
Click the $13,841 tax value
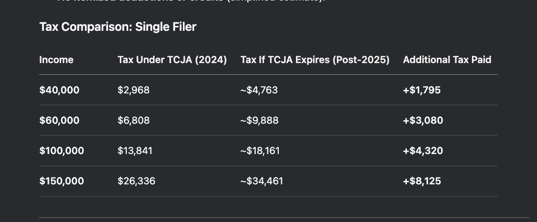(x=135, y=151)
